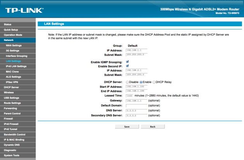The height and width of the screenshot is (160, 244).
Task: Click the LAN Settings page heading
Action: tap(54, 24)
